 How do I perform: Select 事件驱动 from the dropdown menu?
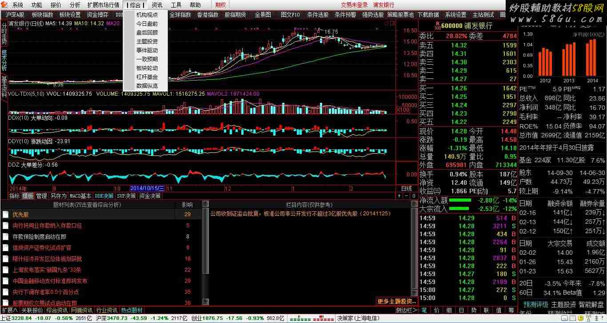147,50
